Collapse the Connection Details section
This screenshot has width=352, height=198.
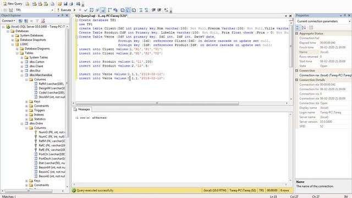pos(297,80)
